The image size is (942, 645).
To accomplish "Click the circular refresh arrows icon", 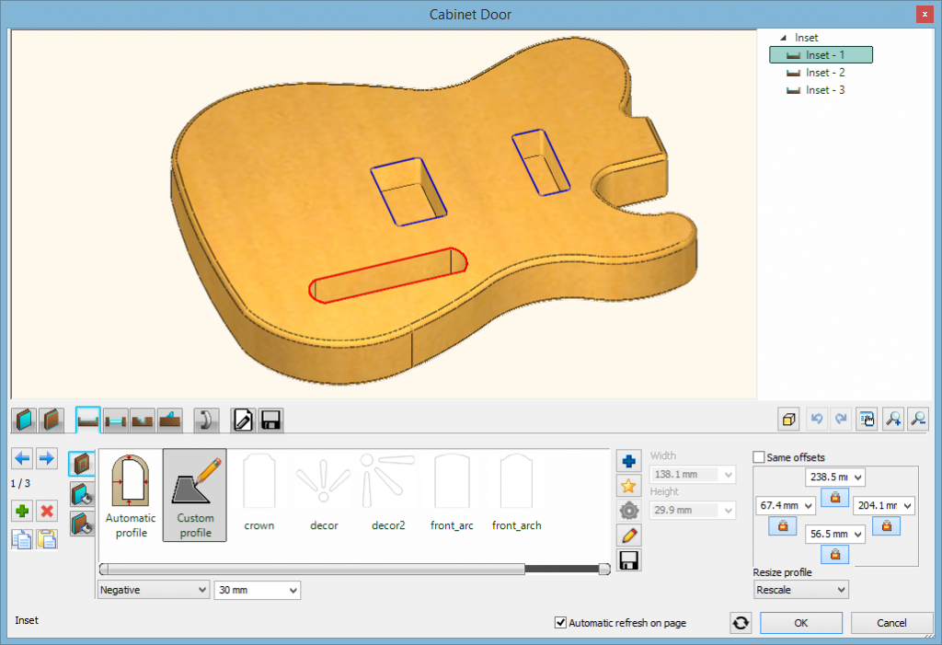I will pos(741,623).
